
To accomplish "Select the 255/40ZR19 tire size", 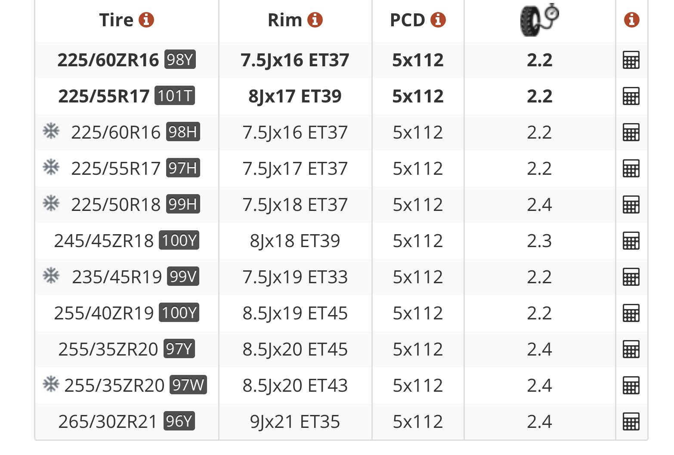I will 104,313.
